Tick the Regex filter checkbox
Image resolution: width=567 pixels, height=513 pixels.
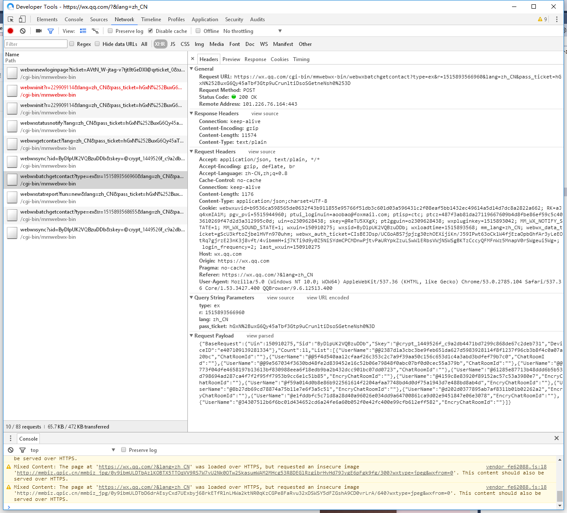72,44
